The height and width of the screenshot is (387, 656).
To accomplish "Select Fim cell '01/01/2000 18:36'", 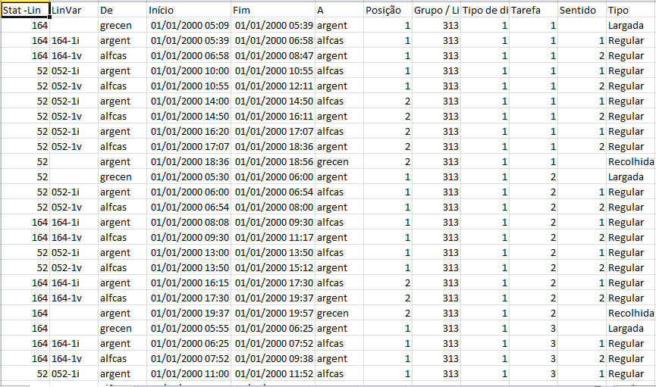I will (x=273, y=146).
